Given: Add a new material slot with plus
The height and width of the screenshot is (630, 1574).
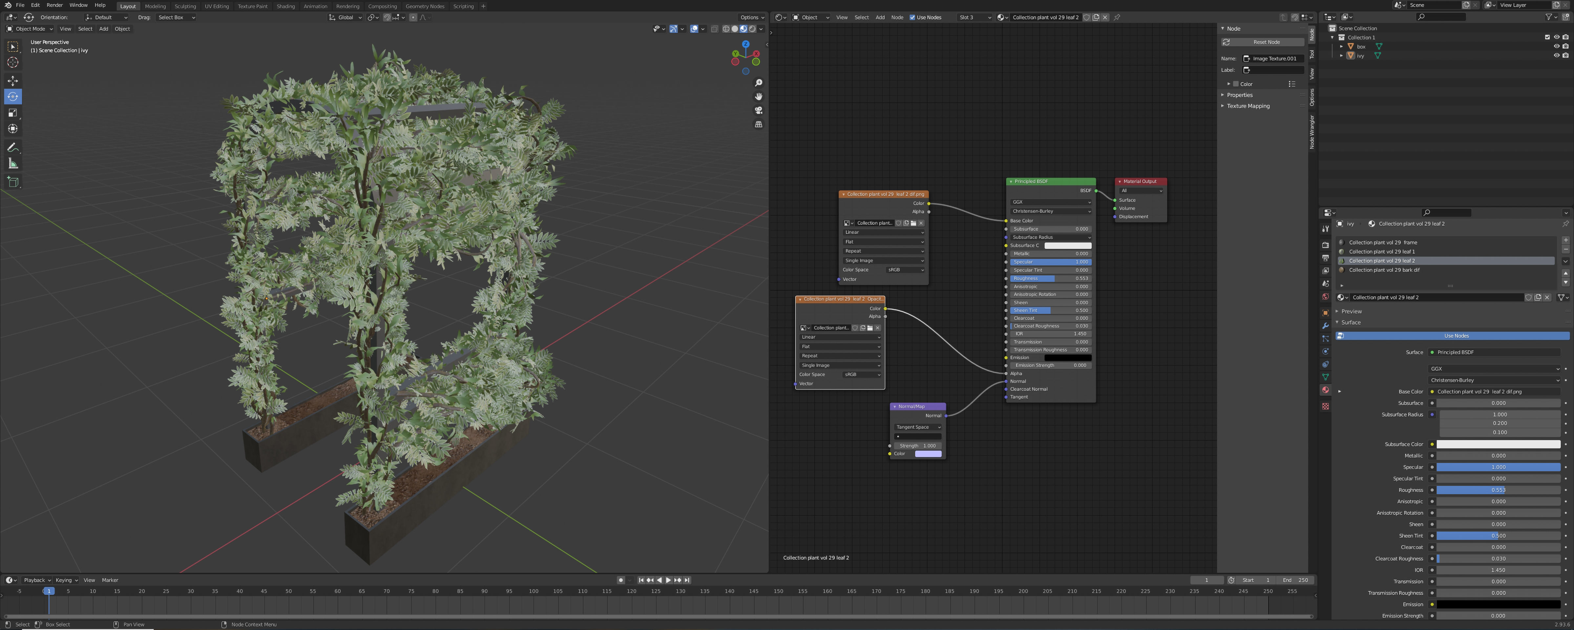Looking at the screenshot, I should pyautogui.click(x=1565, y=240).
